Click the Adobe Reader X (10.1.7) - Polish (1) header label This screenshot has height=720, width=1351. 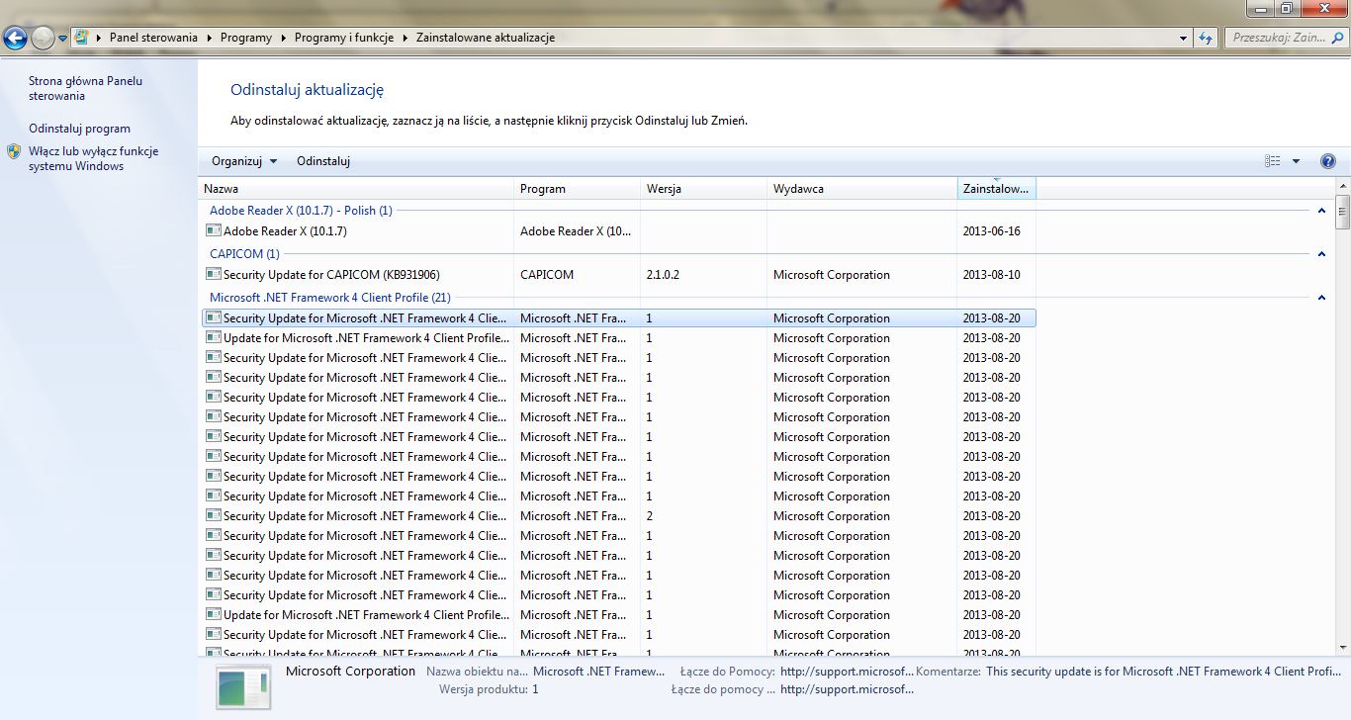point(301,211)
